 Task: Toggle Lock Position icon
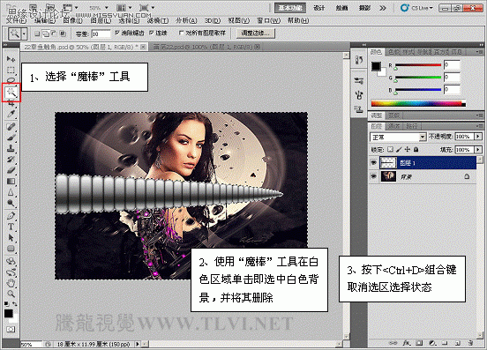pyautogui.click(x=408, y=150)
